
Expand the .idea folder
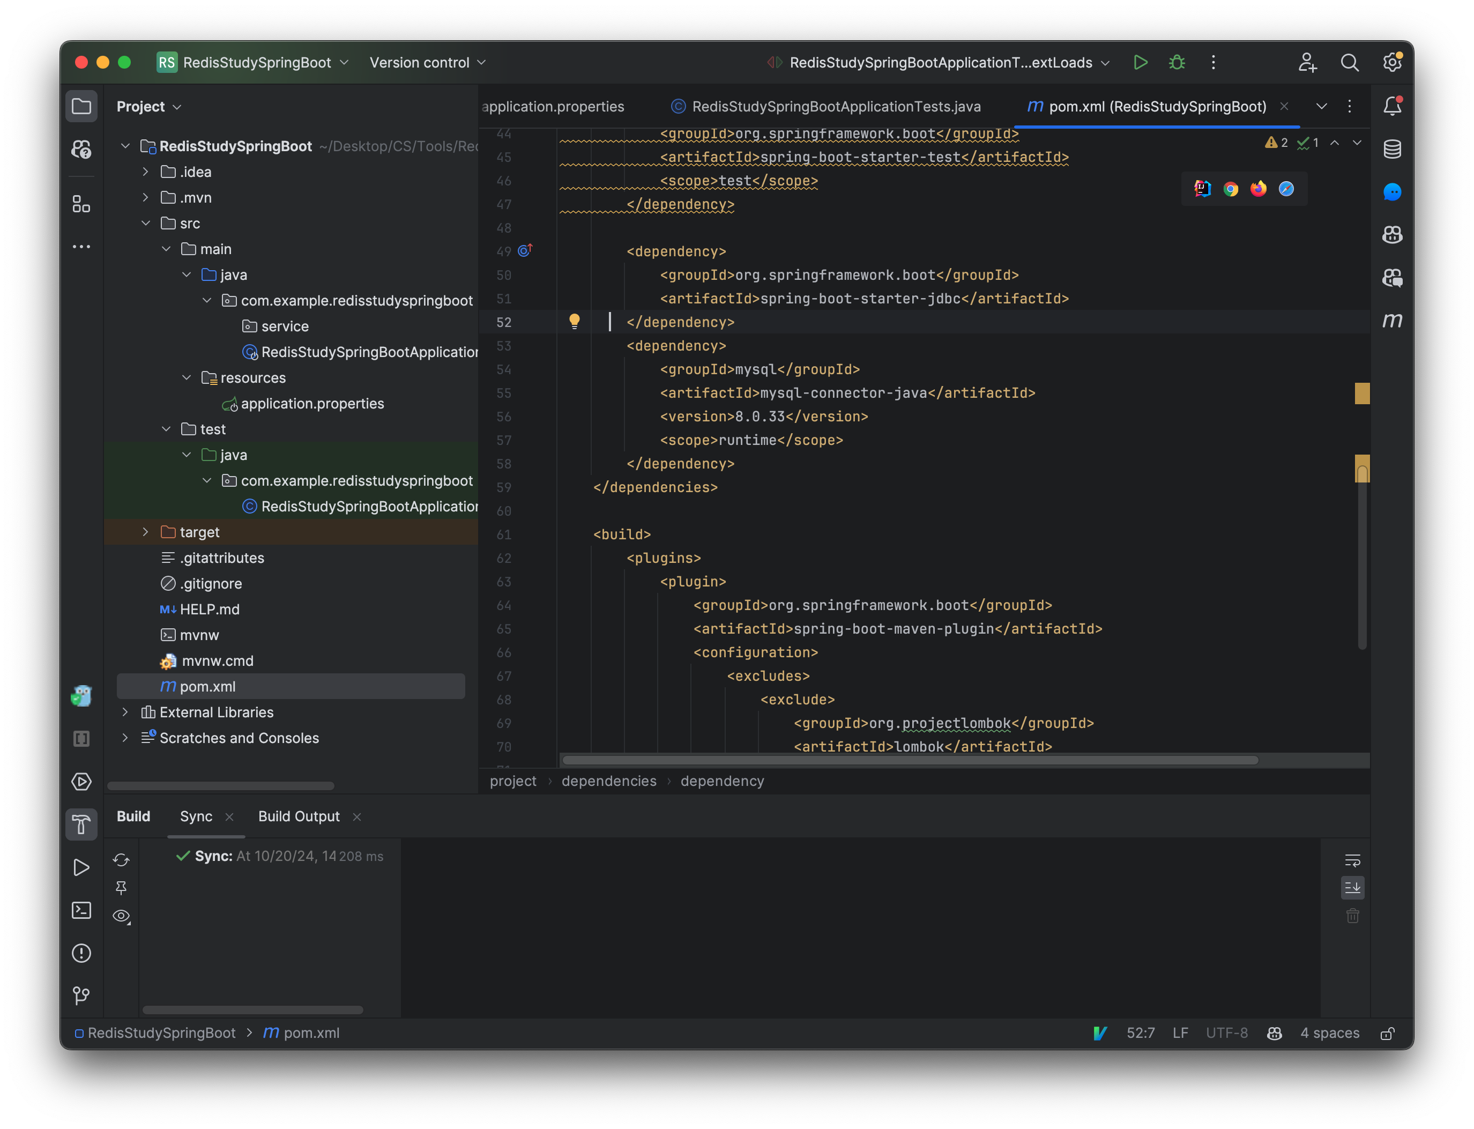pyautogui.click(x=145, y=172)
